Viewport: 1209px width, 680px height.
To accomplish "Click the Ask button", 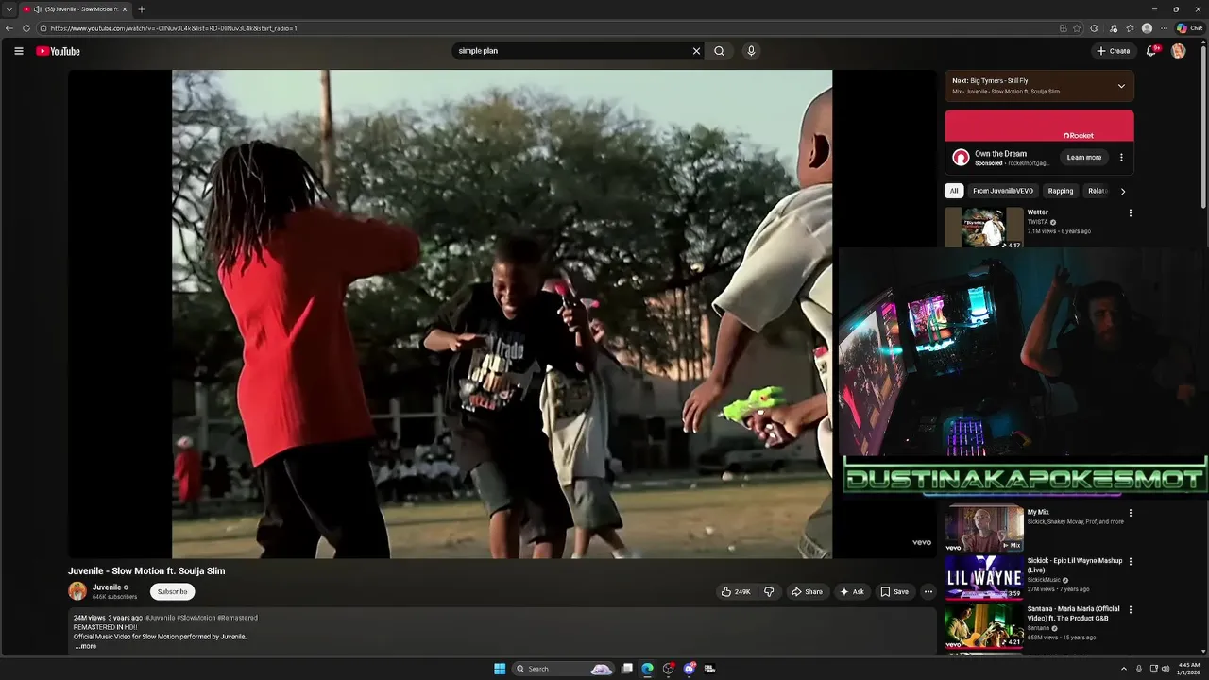I will [x=851, y=592].
